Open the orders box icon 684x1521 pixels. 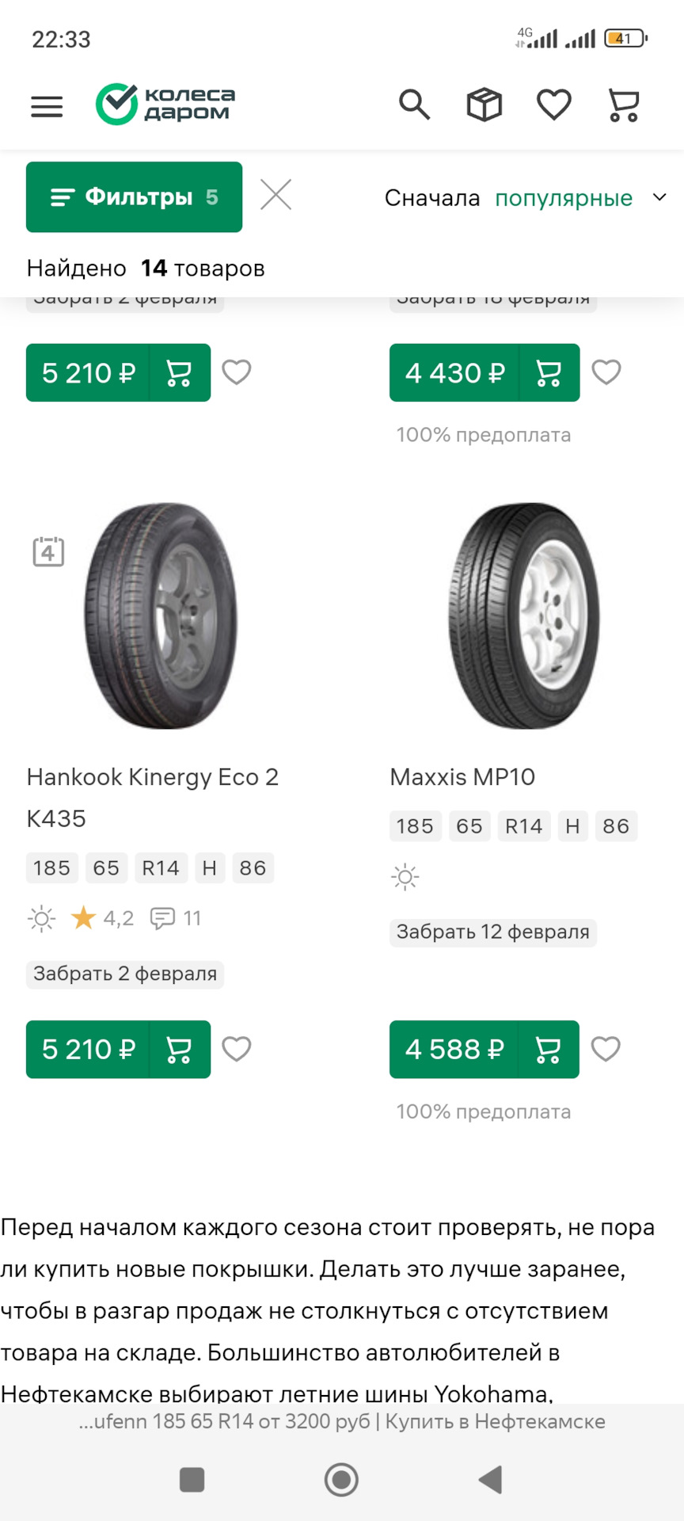click(484, 105)
